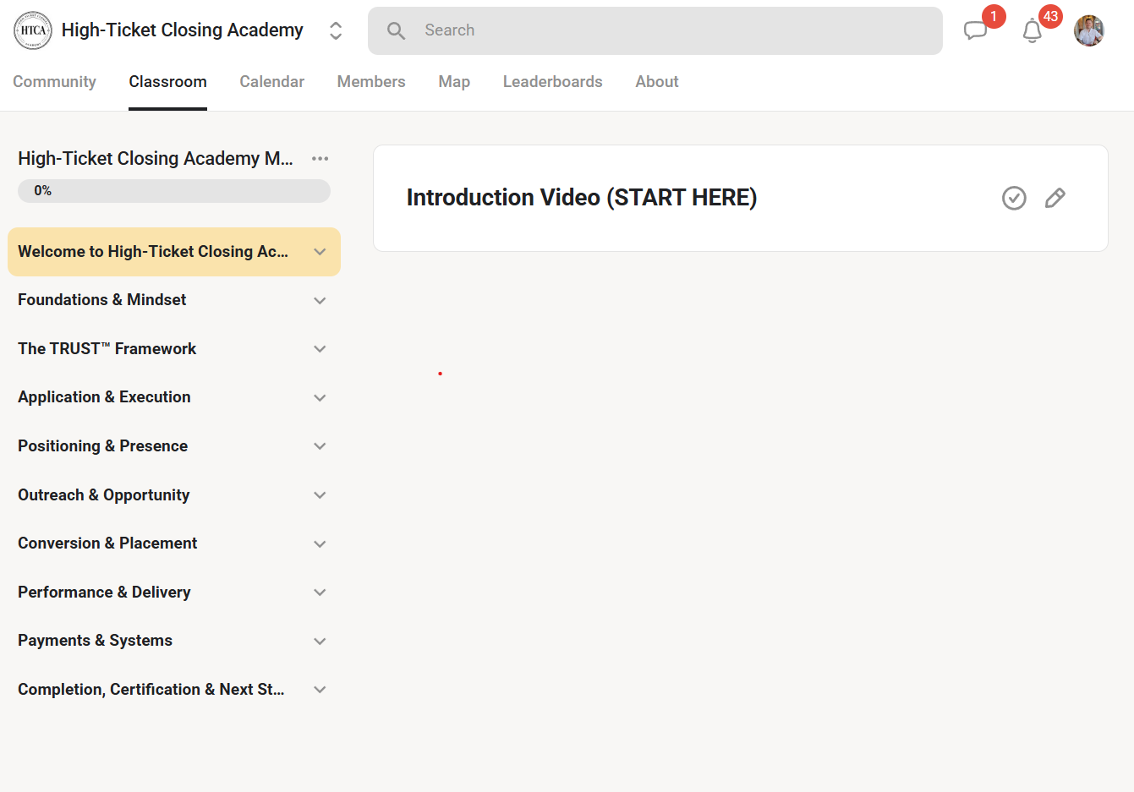
Task: Open the chat messages icon
Action: [975, 31]
